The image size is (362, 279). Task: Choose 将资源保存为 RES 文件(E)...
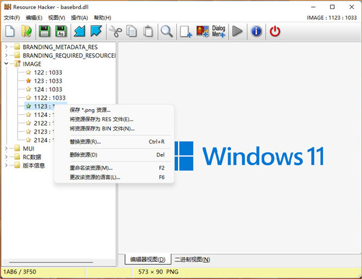tap(114, 120)
